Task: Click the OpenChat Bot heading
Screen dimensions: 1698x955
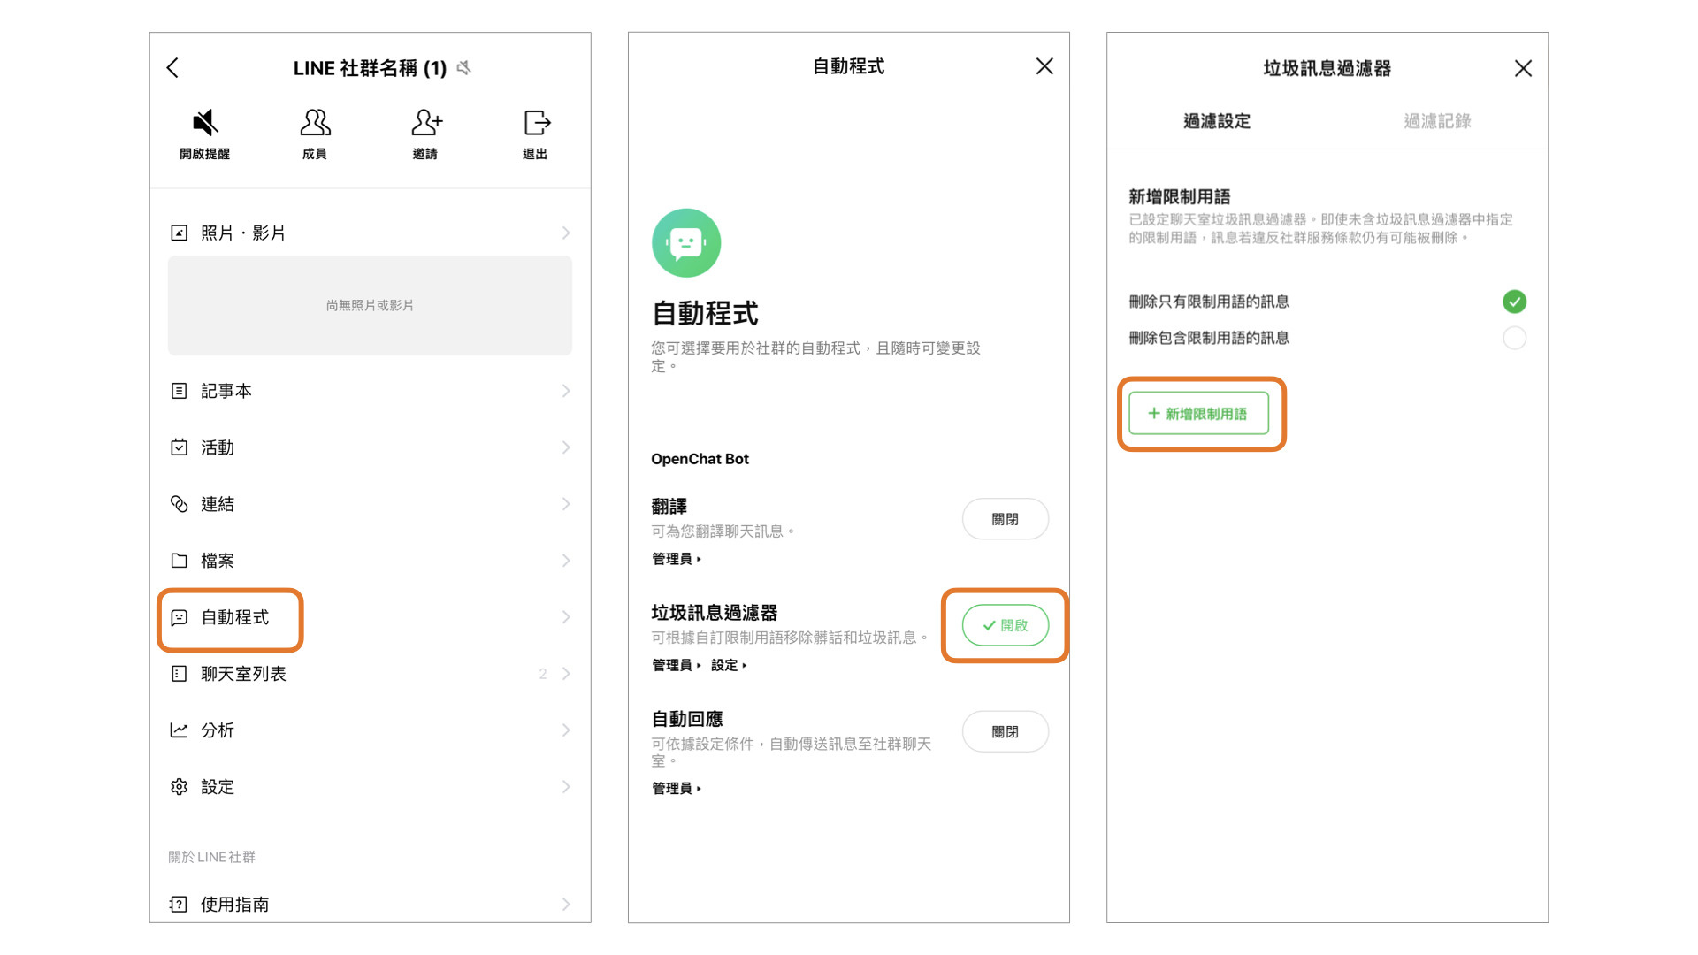Action: pyautogui.click(x=700, y=459)
